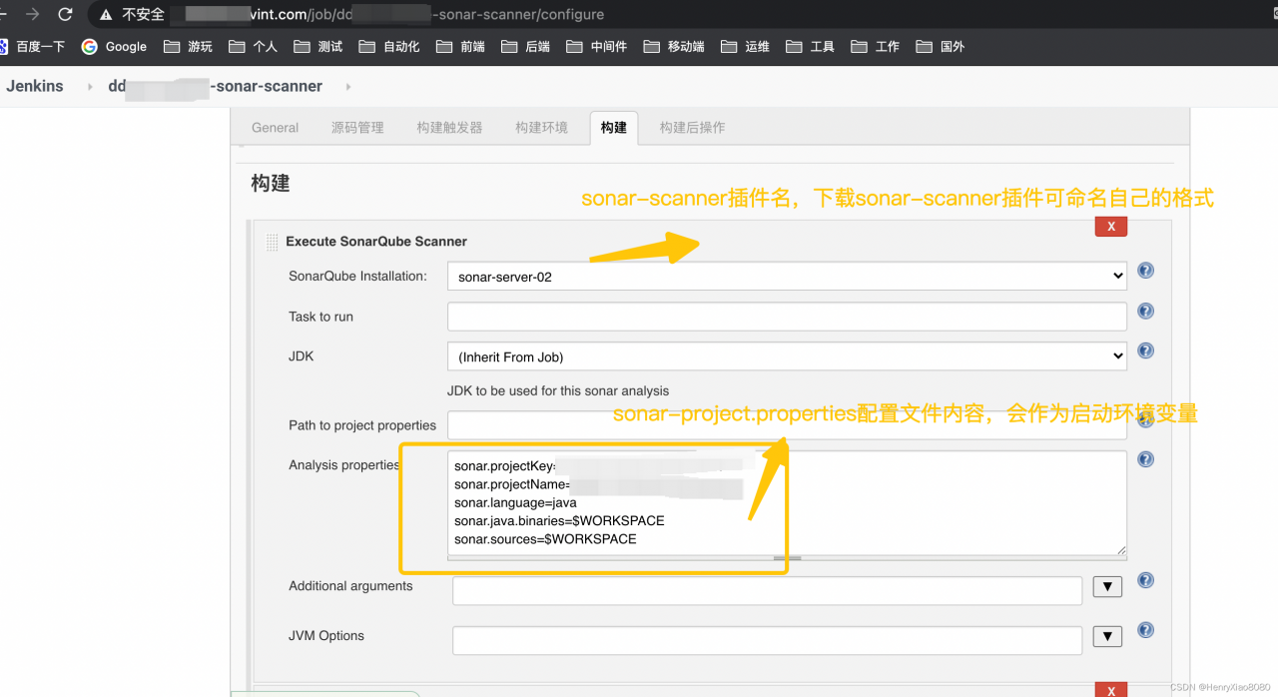The image size is (1278, 697).
Task: Delete the Execute SonarQube Scanner build step
Action: click(1111, 227)
